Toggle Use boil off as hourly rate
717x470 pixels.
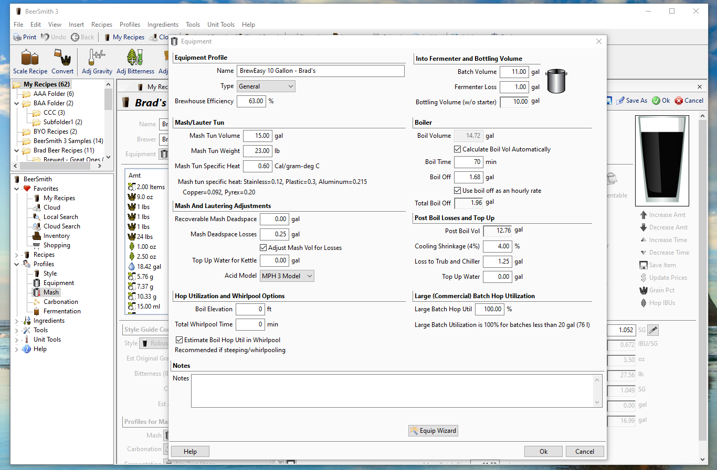tap(457, 191)
